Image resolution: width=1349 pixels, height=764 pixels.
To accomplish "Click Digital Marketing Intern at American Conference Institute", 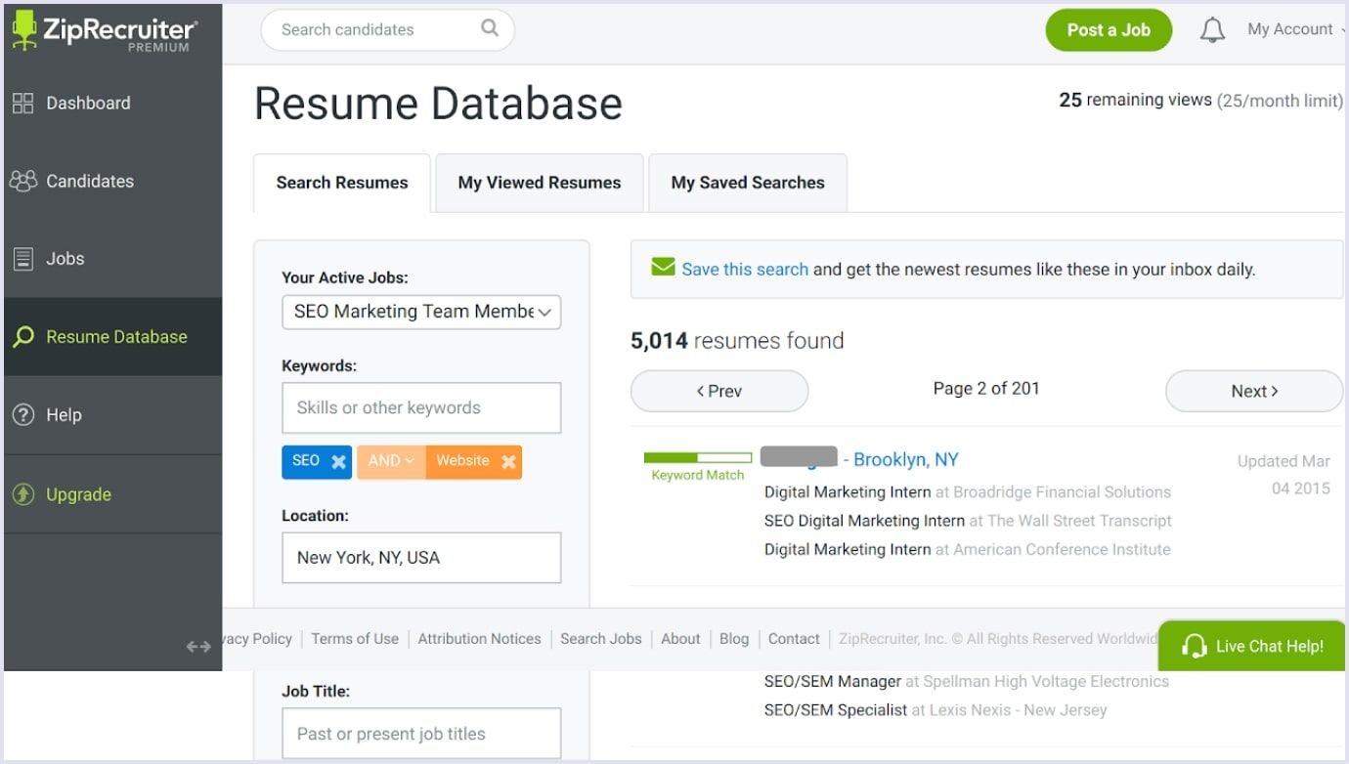I will [x=968, y=549].
